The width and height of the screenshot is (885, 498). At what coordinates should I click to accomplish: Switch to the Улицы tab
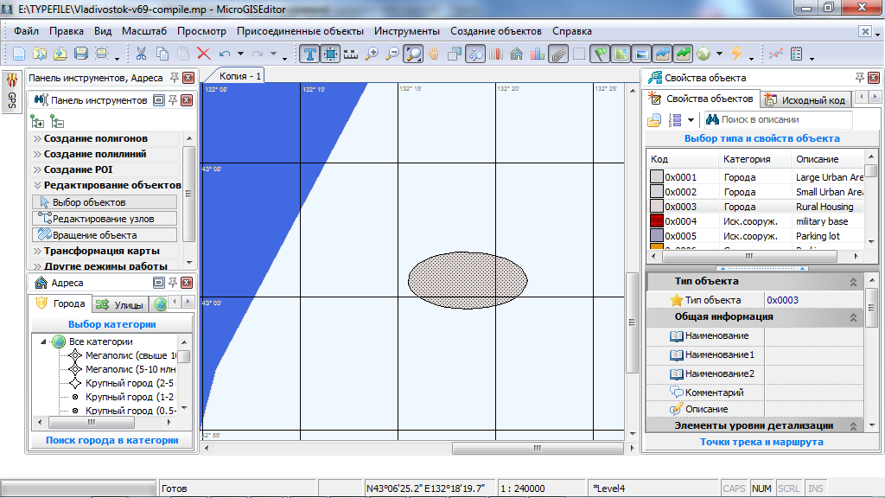(x=119, y=304)
